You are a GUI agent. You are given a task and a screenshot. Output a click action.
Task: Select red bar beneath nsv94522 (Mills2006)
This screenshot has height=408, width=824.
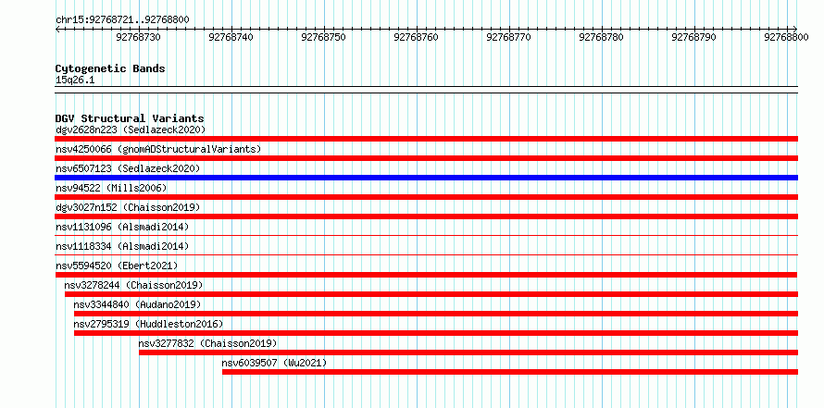pos(426,197)
